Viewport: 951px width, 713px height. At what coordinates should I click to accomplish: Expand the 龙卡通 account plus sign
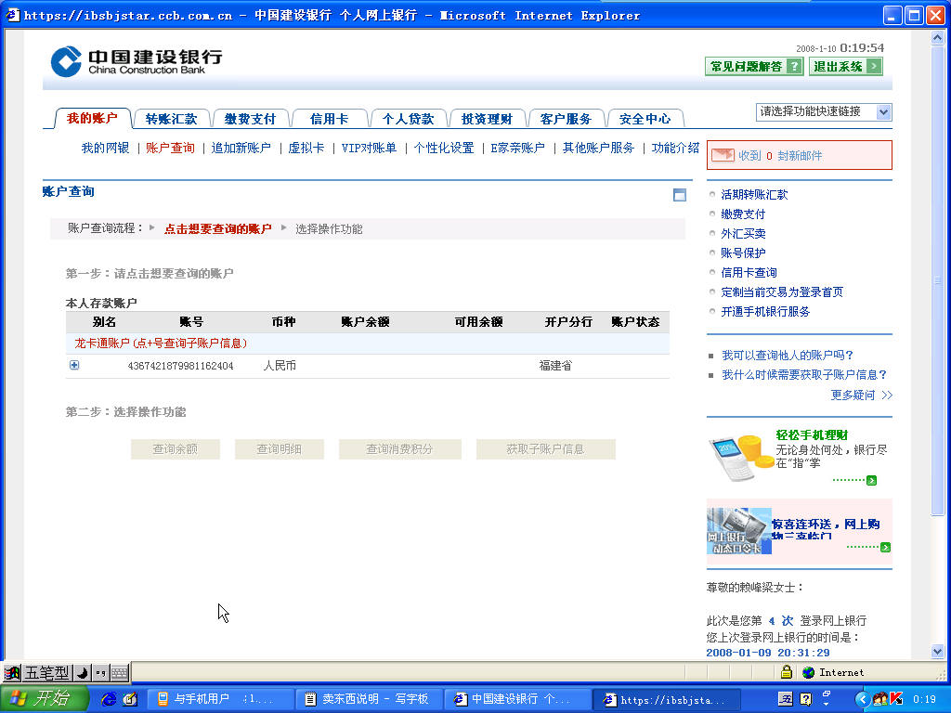(74, 366)
